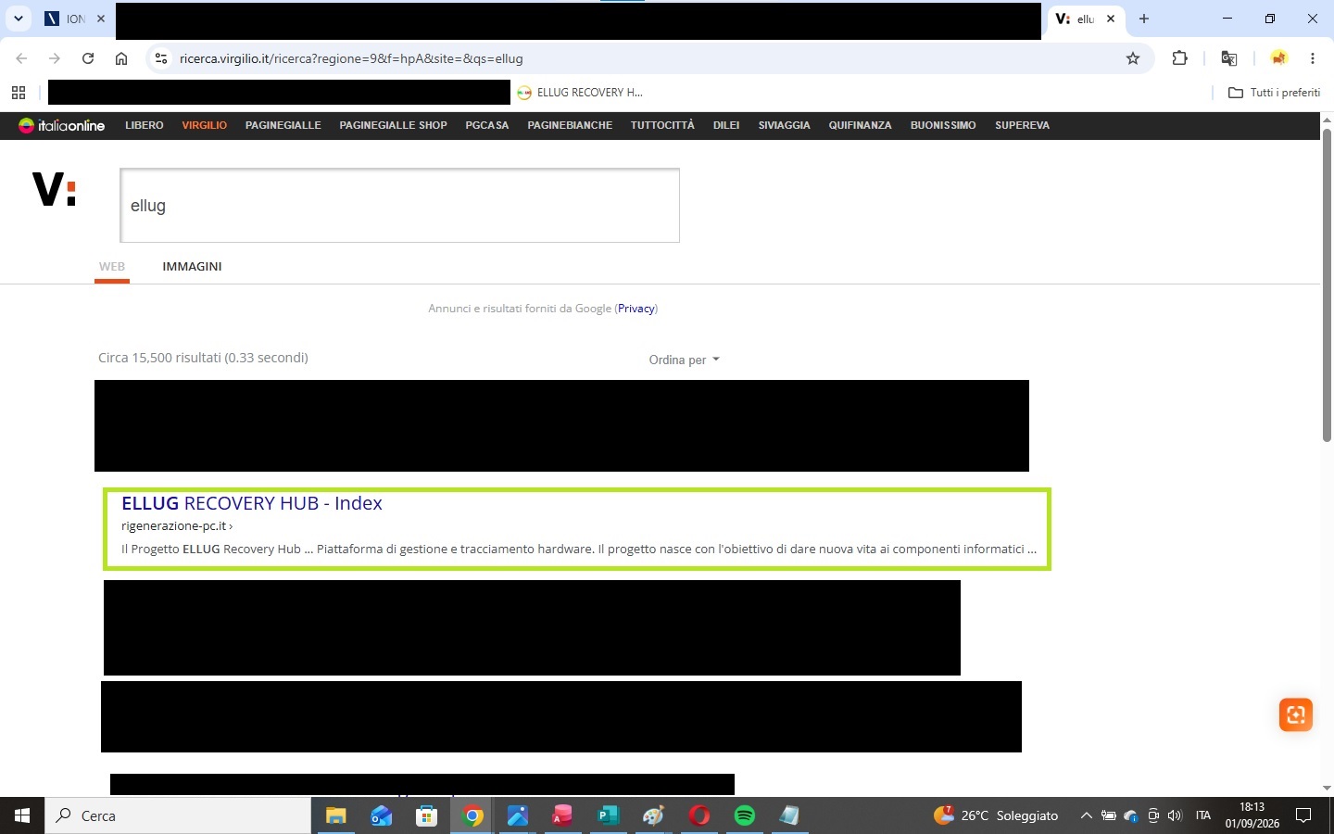
Task: Reload the page with the refresh icon
Action: click(x=88, y=58)
